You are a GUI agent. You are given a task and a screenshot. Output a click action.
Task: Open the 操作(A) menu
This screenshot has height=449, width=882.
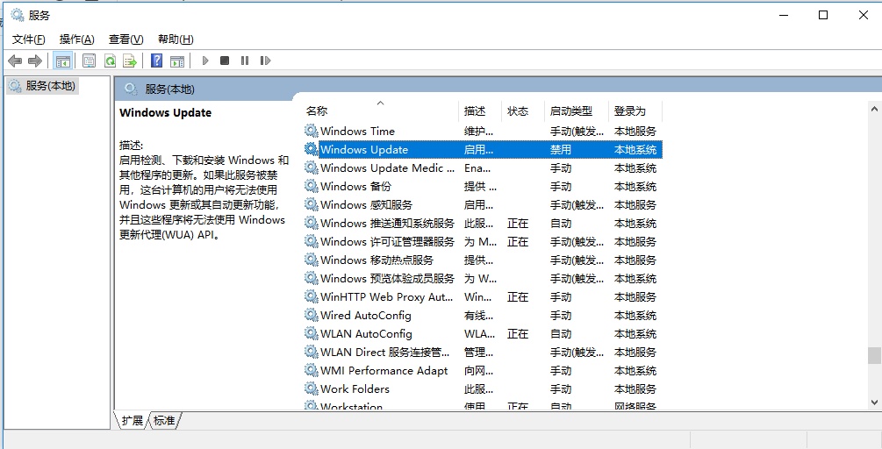77,39
